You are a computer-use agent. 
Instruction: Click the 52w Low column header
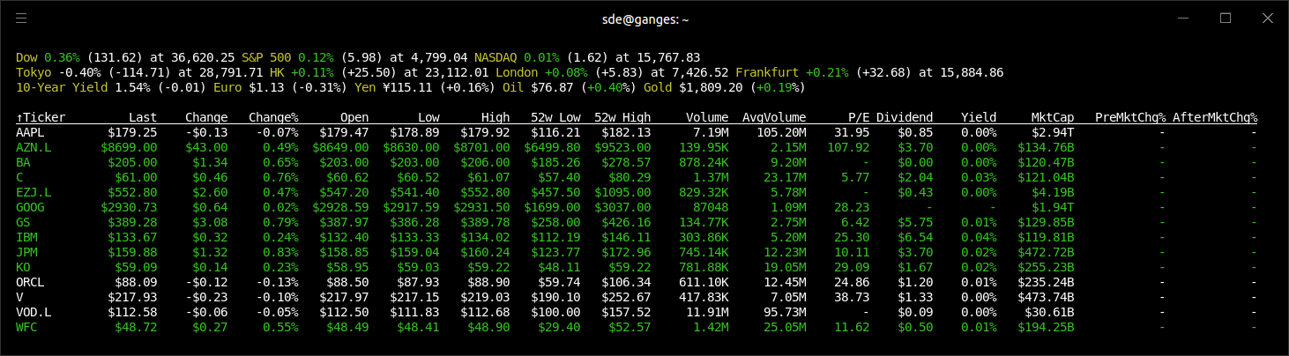pyautogui.click(x=555, y=117)
